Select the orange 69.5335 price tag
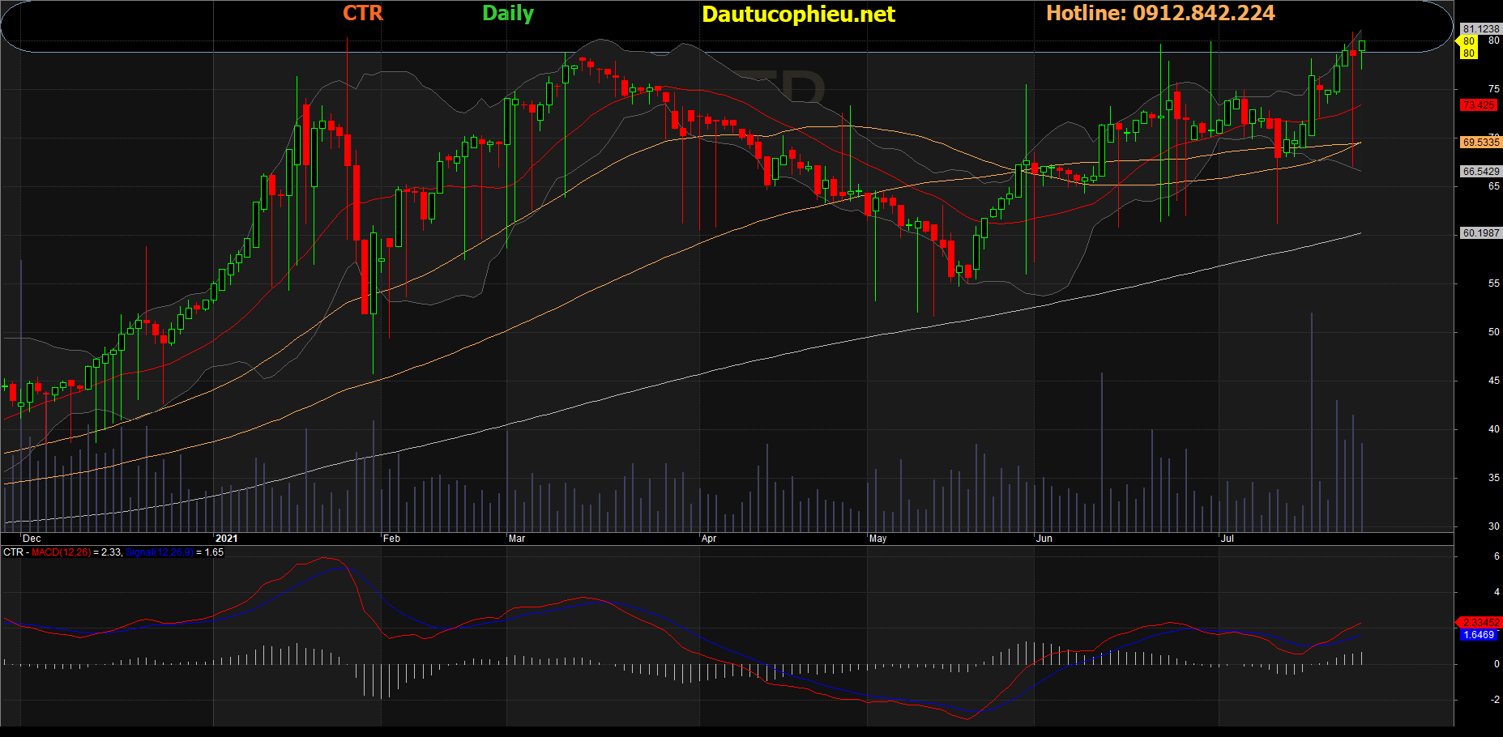The image size is (1503, 737). tap(1480, 143)
